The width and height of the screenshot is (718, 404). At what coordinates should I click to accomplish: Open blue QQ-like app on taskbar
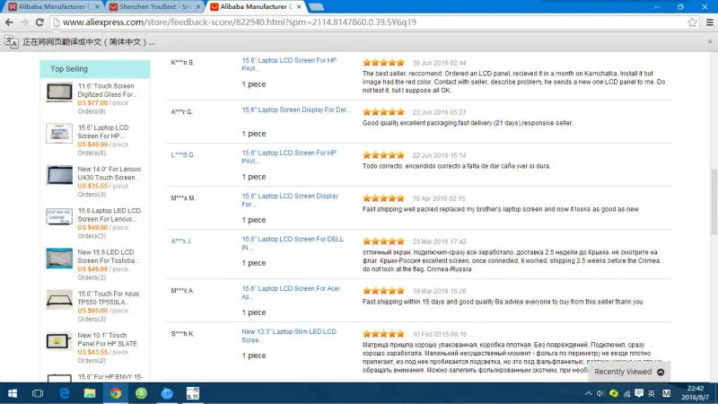[167, 393]
